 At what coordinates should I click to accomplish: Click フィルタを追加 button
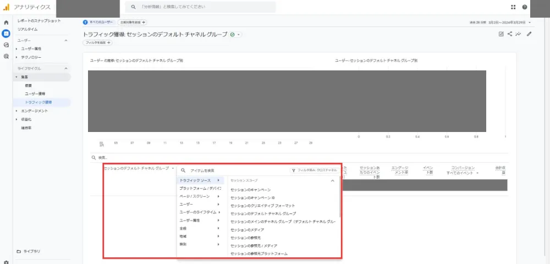point(97,43)
